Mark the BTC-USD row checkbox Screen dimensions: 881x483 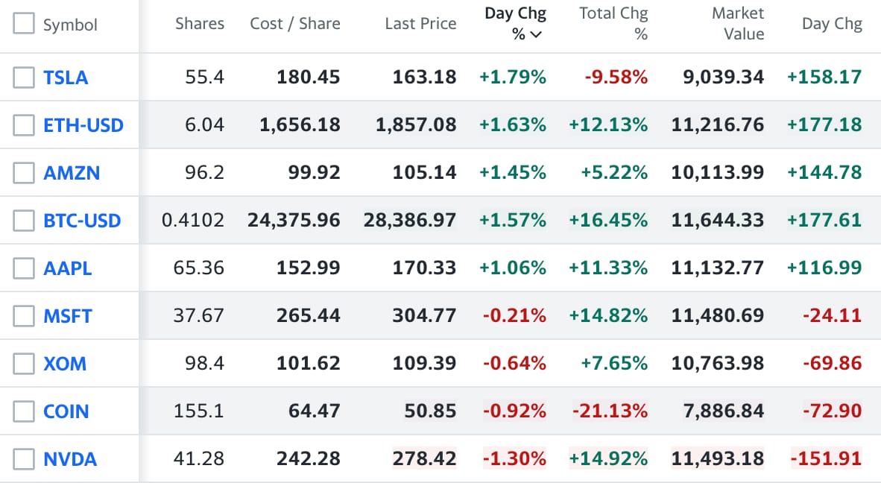pos(24,220)
